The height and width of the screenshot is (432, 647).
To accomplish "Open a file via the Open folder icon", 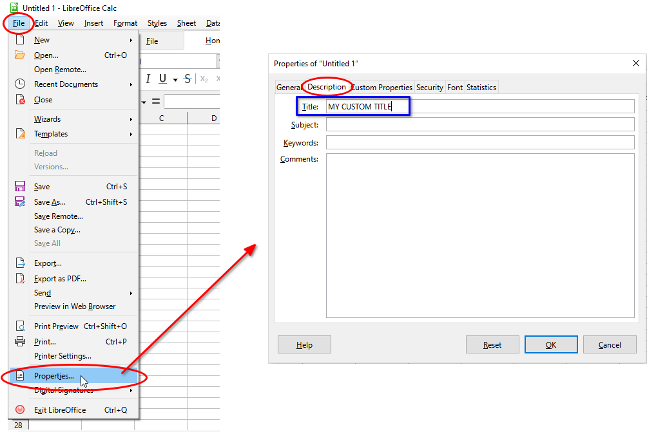I will coord(20,55).
